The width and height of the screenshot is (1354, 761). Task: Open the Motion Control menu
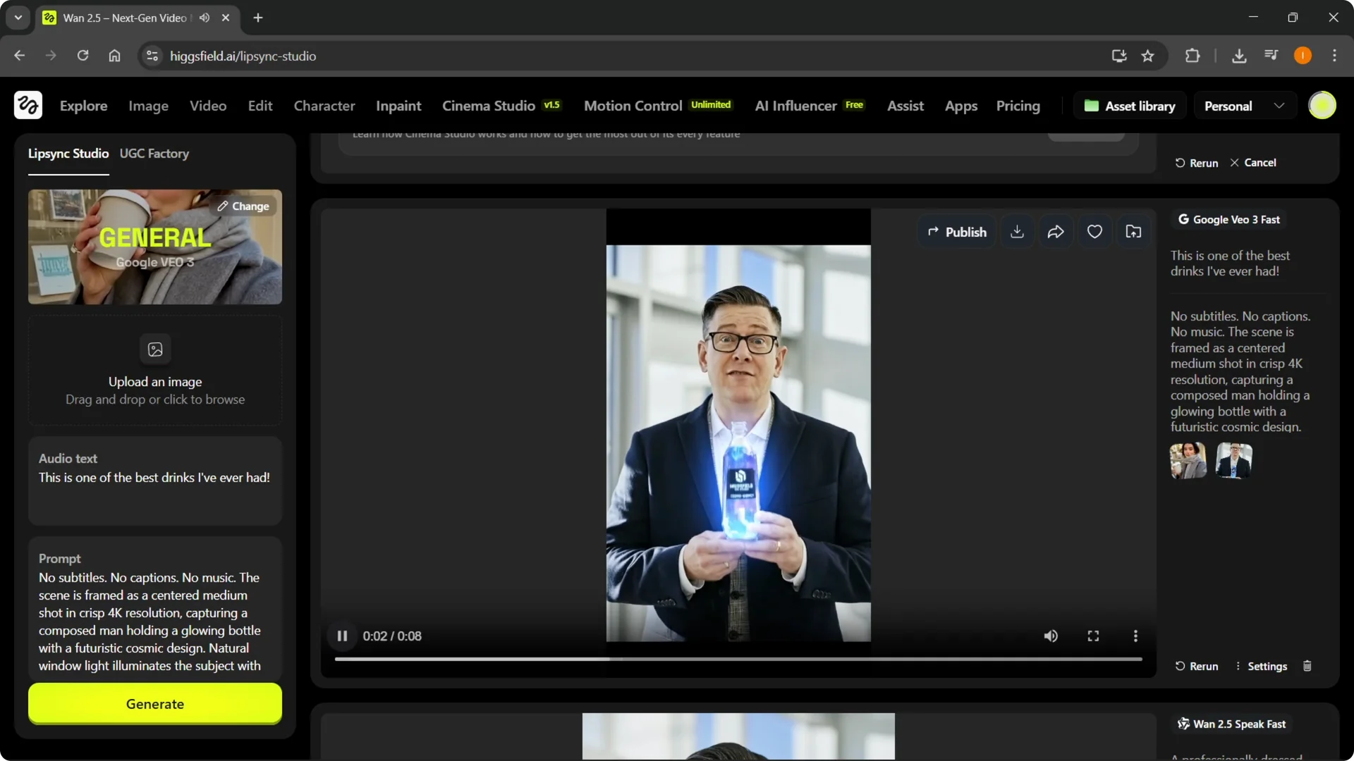(x=633, y=105)
